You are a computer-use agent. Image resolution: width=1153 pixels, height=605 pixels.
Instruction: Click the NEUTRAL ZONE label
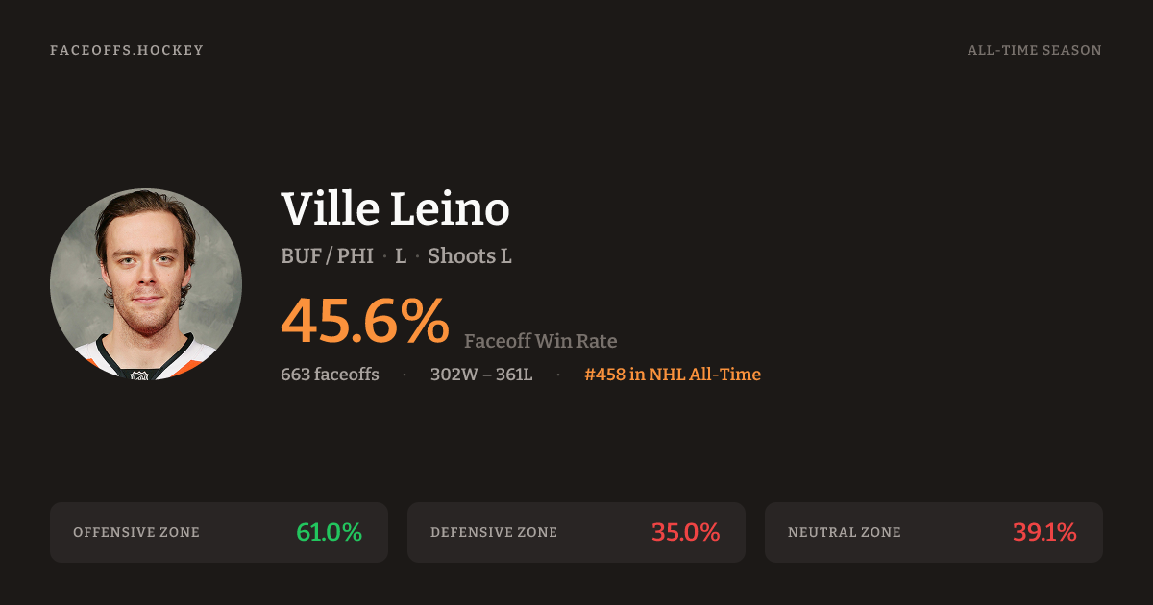pyautogui.click(x=845, y=532)
